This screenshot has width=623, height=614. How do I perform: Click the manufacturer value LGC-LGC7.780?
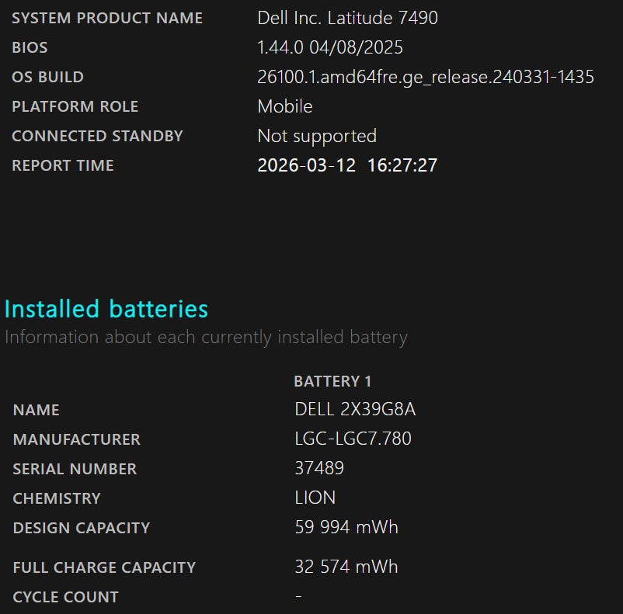[353, 439]
